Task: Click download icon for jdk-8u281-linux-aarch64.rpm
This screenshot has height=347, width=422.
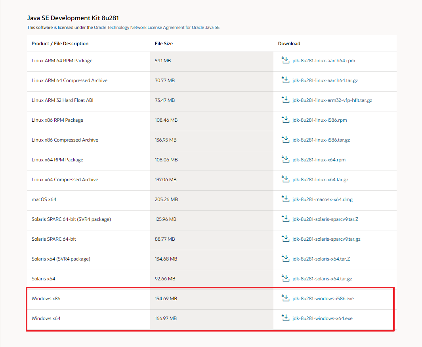Action: pyautogui.click(x=285, y=60)
